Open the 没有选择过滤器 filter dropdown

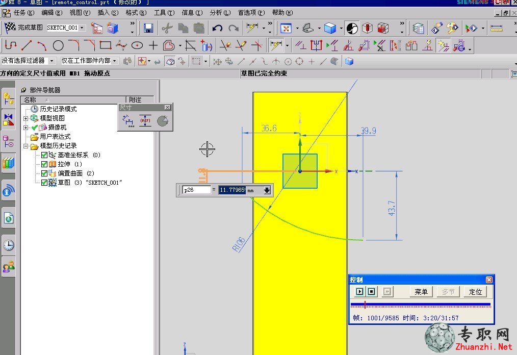click(x=51, y=61)
